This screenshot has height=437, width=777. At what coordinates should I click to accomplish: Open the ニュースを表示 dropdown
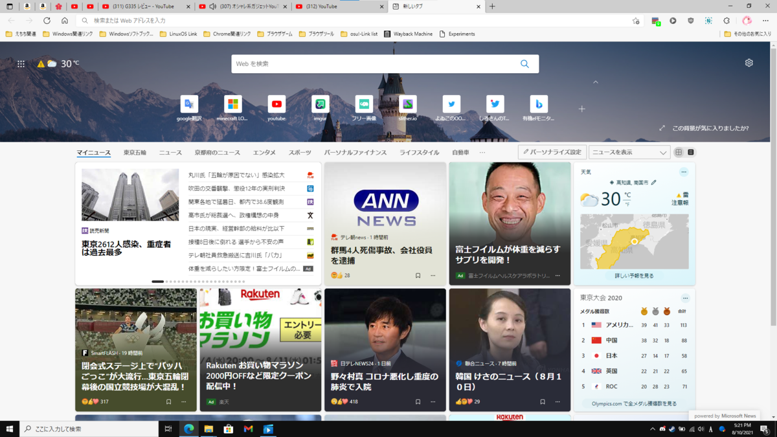tap(628, 151)
